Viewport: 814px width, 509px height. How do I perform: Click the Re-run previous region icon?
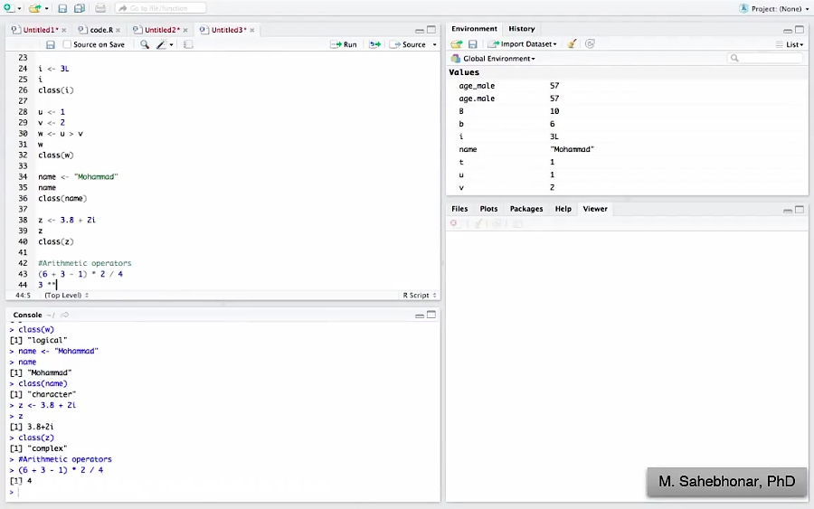click(x=374, y=44)
